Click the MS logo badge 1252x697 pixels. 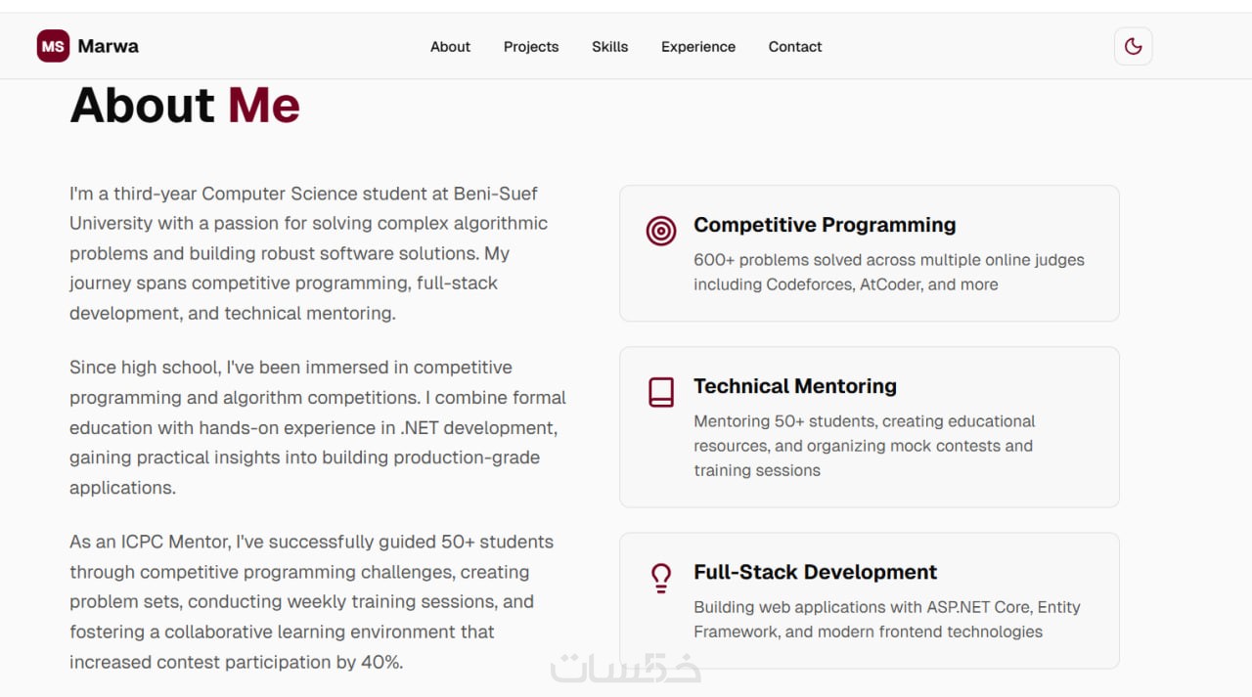53,46
